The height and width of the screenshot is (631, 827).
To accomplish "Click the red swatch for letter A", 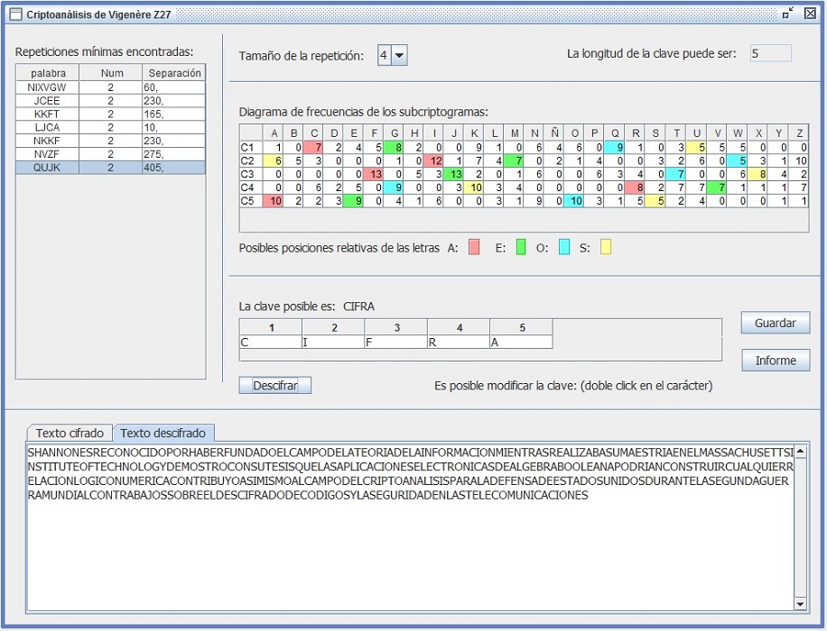I will [474, 248].
